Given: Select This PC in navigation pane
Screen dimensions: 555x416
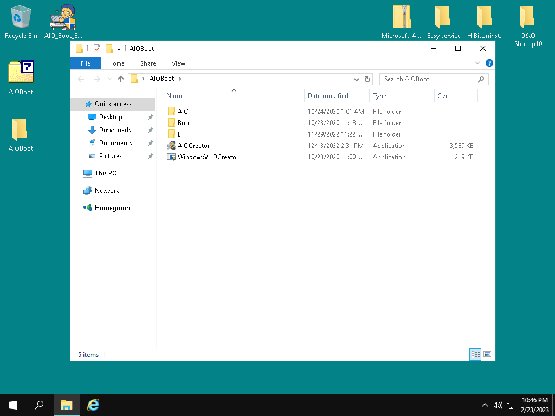Looking at the screenshot, I should click(x=105, y=173).
